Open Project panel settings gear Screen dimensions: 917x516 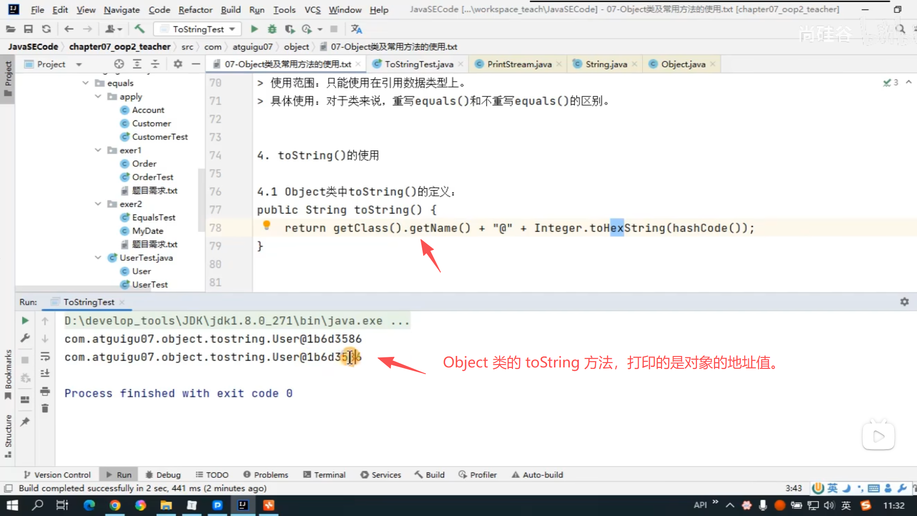point(178,64)
